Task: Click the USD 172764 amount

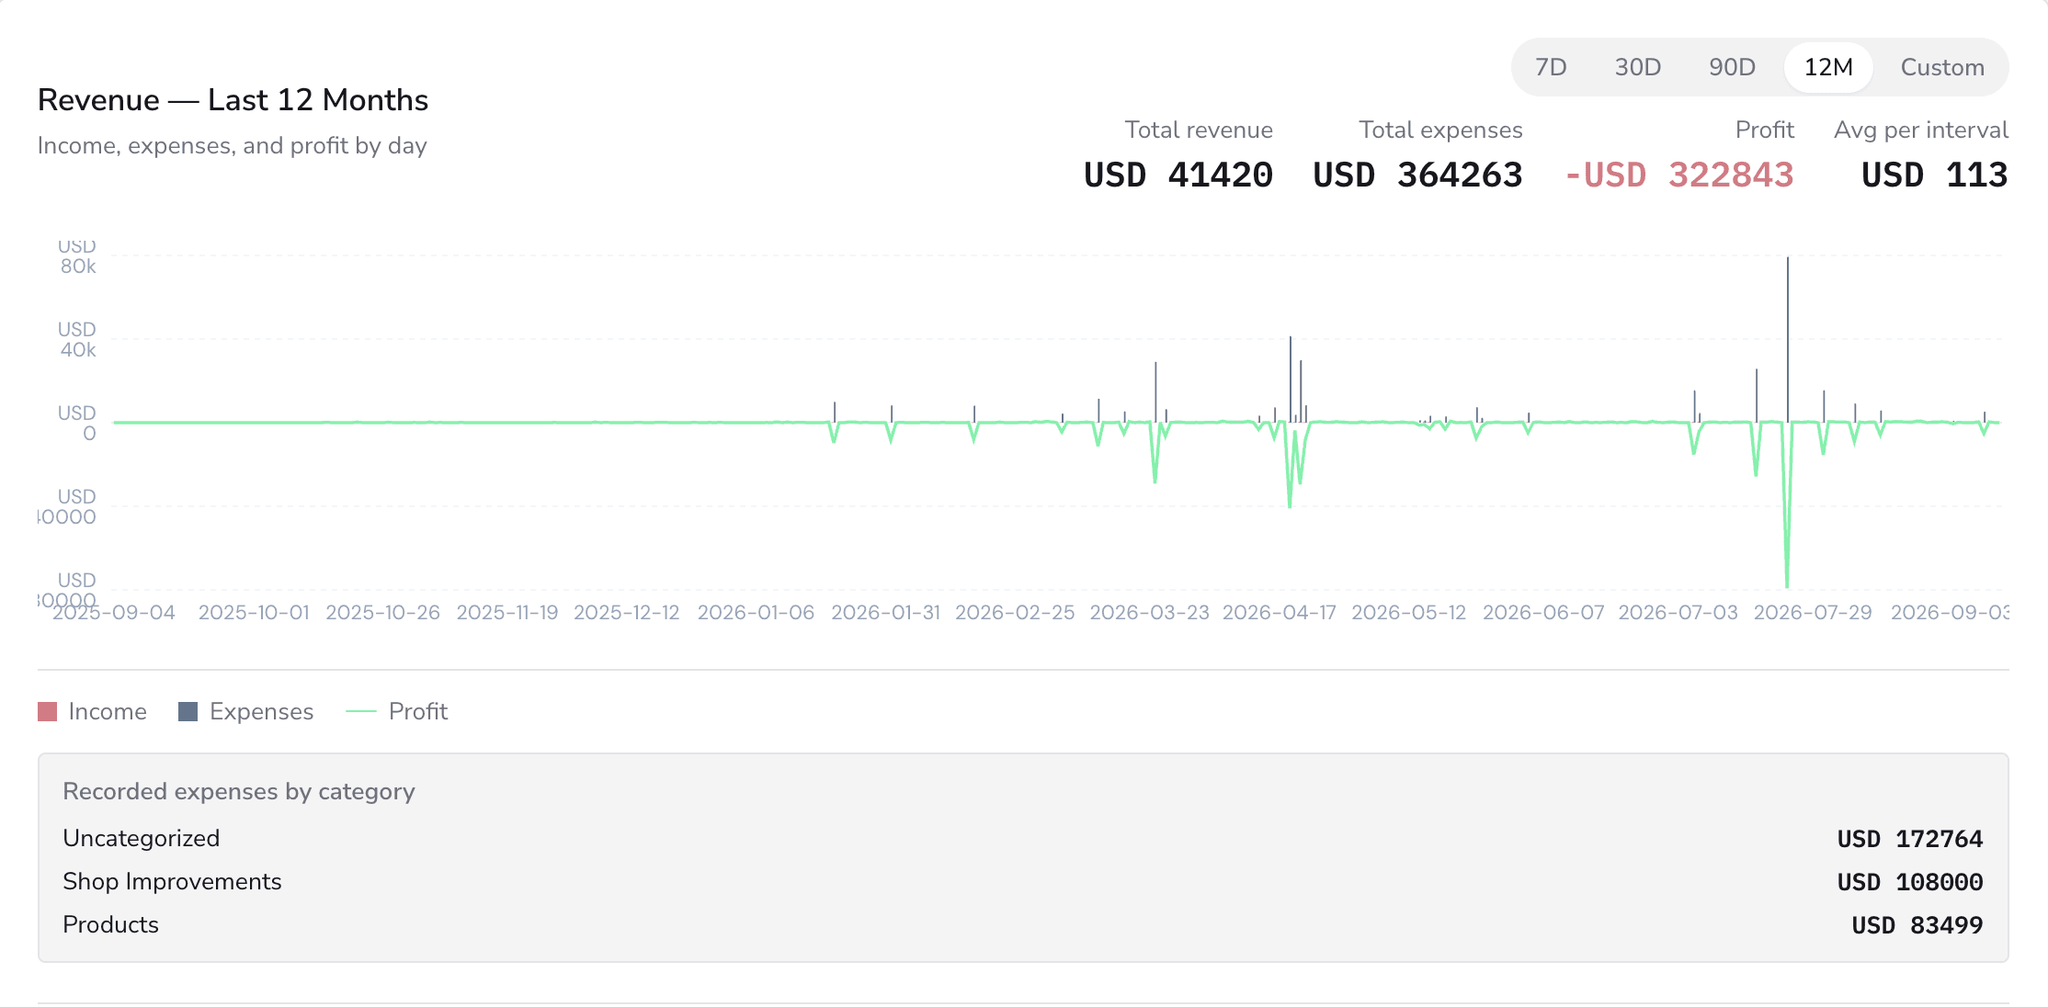Action: point(1909,839)
